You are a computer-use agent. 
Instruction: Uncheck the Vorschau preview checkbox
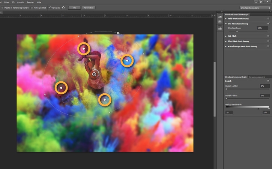pos(50,7)
